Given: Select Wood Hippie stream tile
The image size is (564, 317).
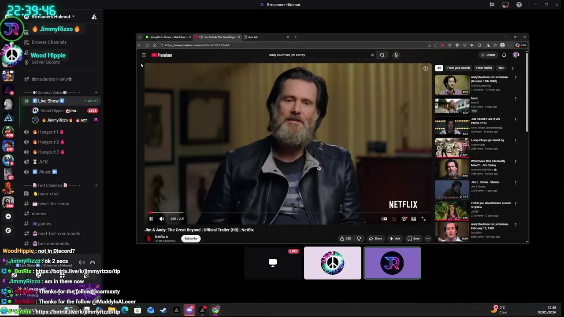Looking at the screenshot, I should pos(333,263).
